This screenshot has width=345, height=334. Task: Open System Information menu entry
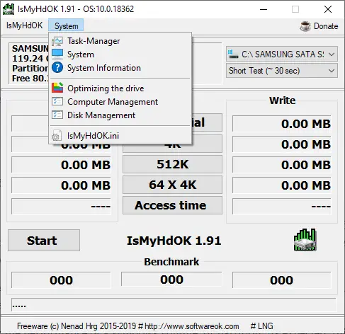coord(120,68)
